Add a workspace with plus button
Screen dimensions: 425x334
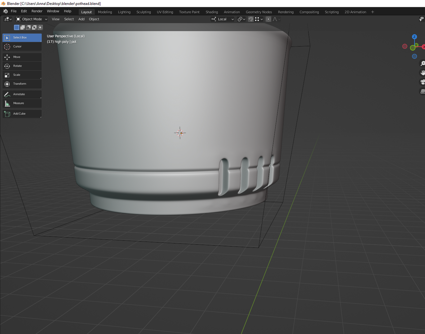click(373, 12)
